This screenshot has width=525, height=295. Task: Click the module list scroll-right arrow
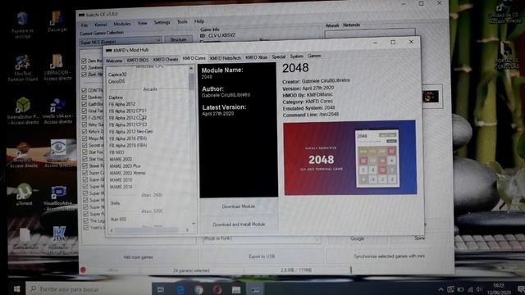187,230
